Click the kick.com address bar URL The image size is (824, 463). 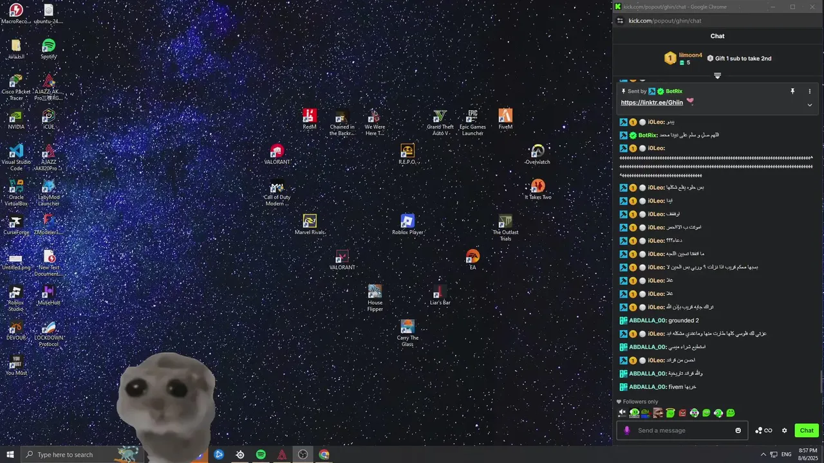pos(665,21)
